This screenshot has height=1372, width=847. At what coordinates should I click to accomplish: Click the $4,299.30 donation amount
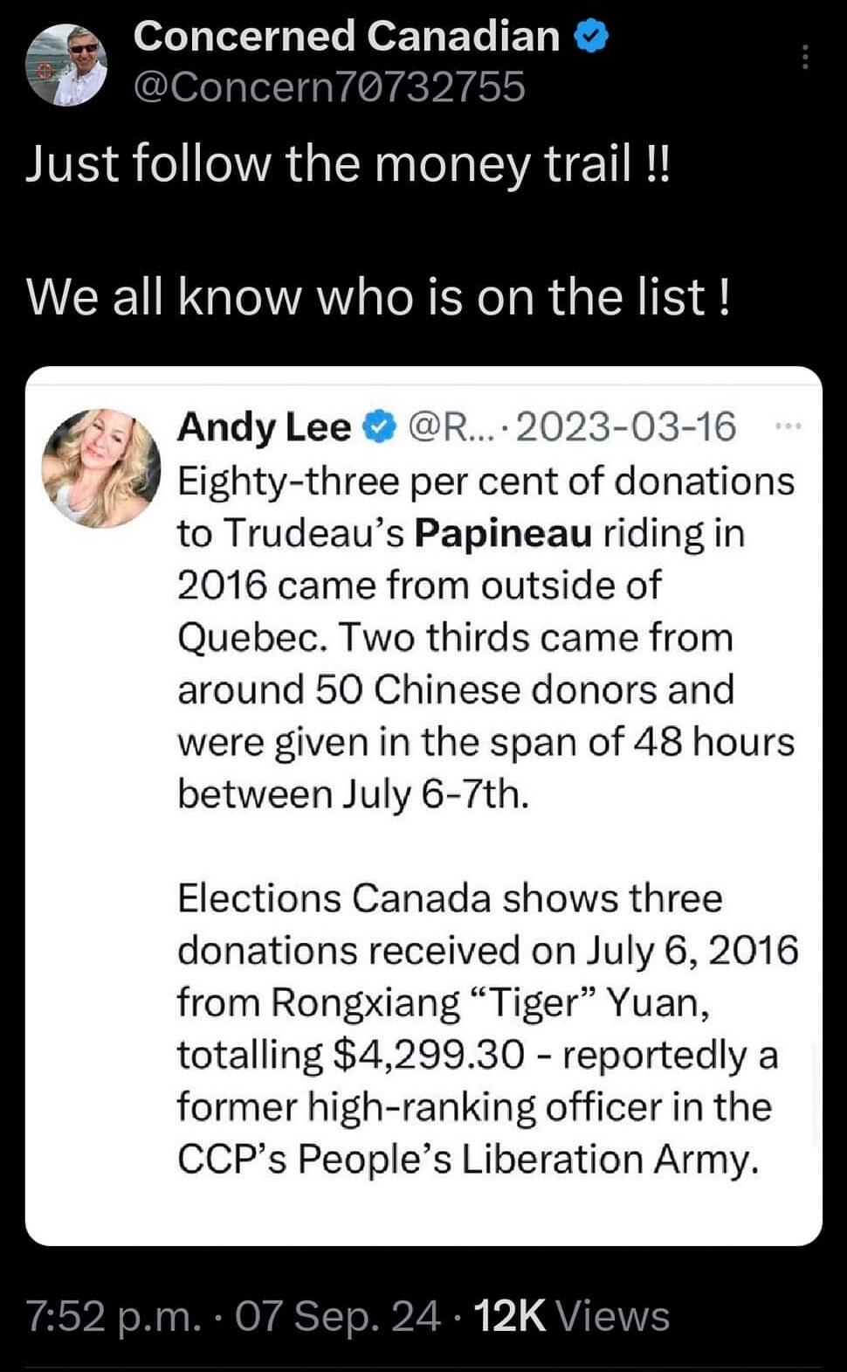430,1055
